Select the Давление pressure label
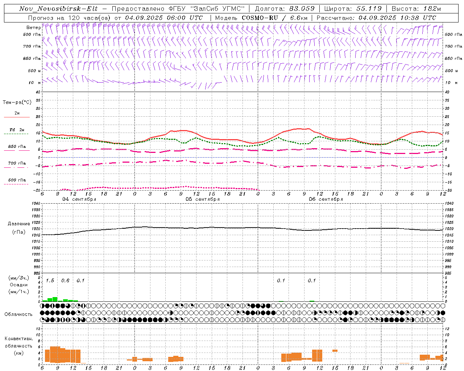Screen dimensions: 464x371 click(19, 224)
